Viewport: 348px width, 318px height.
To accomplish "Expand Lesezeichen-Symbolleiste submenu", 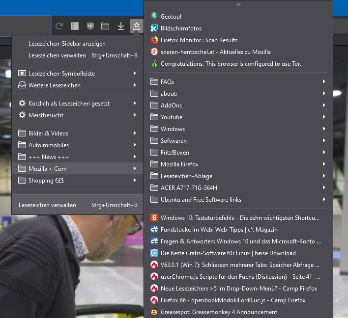I will [x=78, y=73].
